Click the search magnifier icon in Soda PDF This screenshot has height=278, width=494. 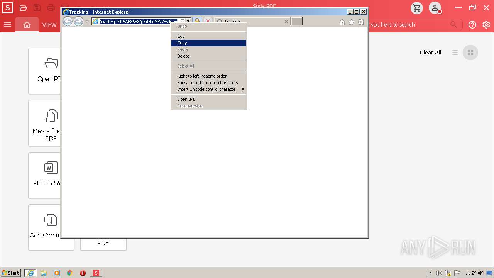[x=454, y=25]
